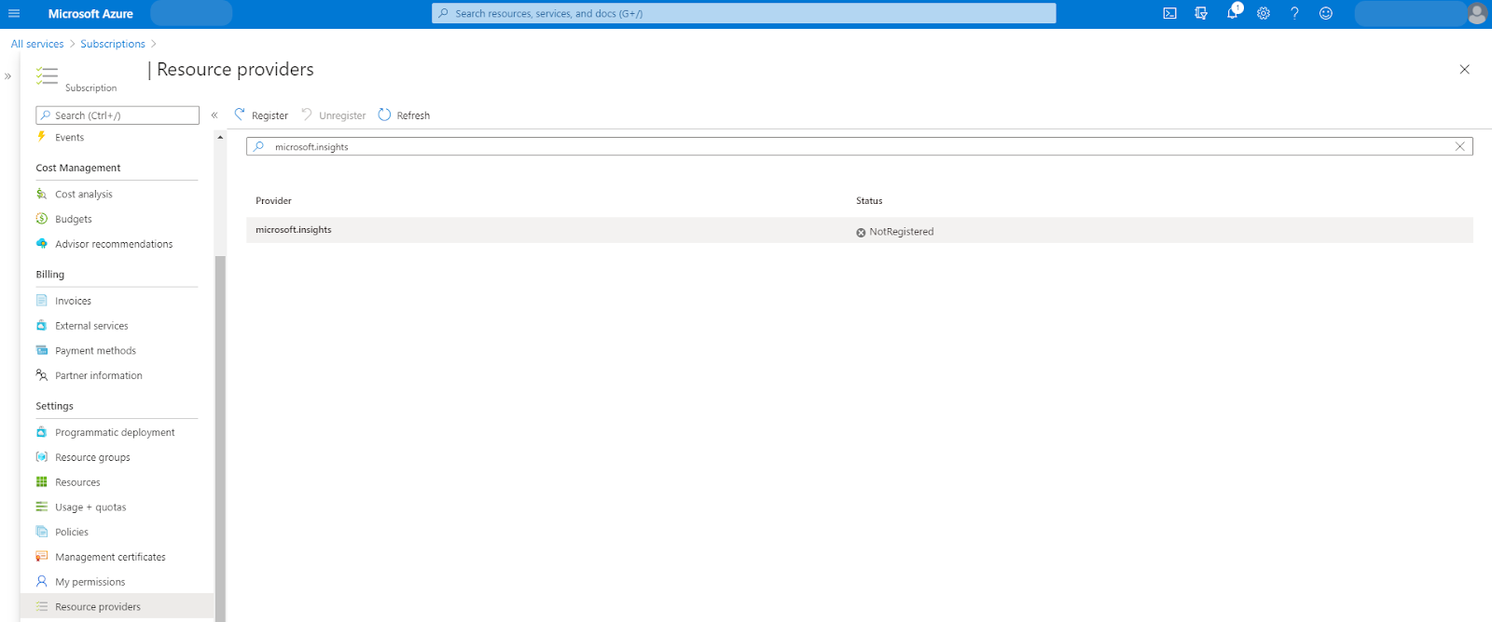Focus the global search resources box
Screen dimensions: 1492x622
744,13
